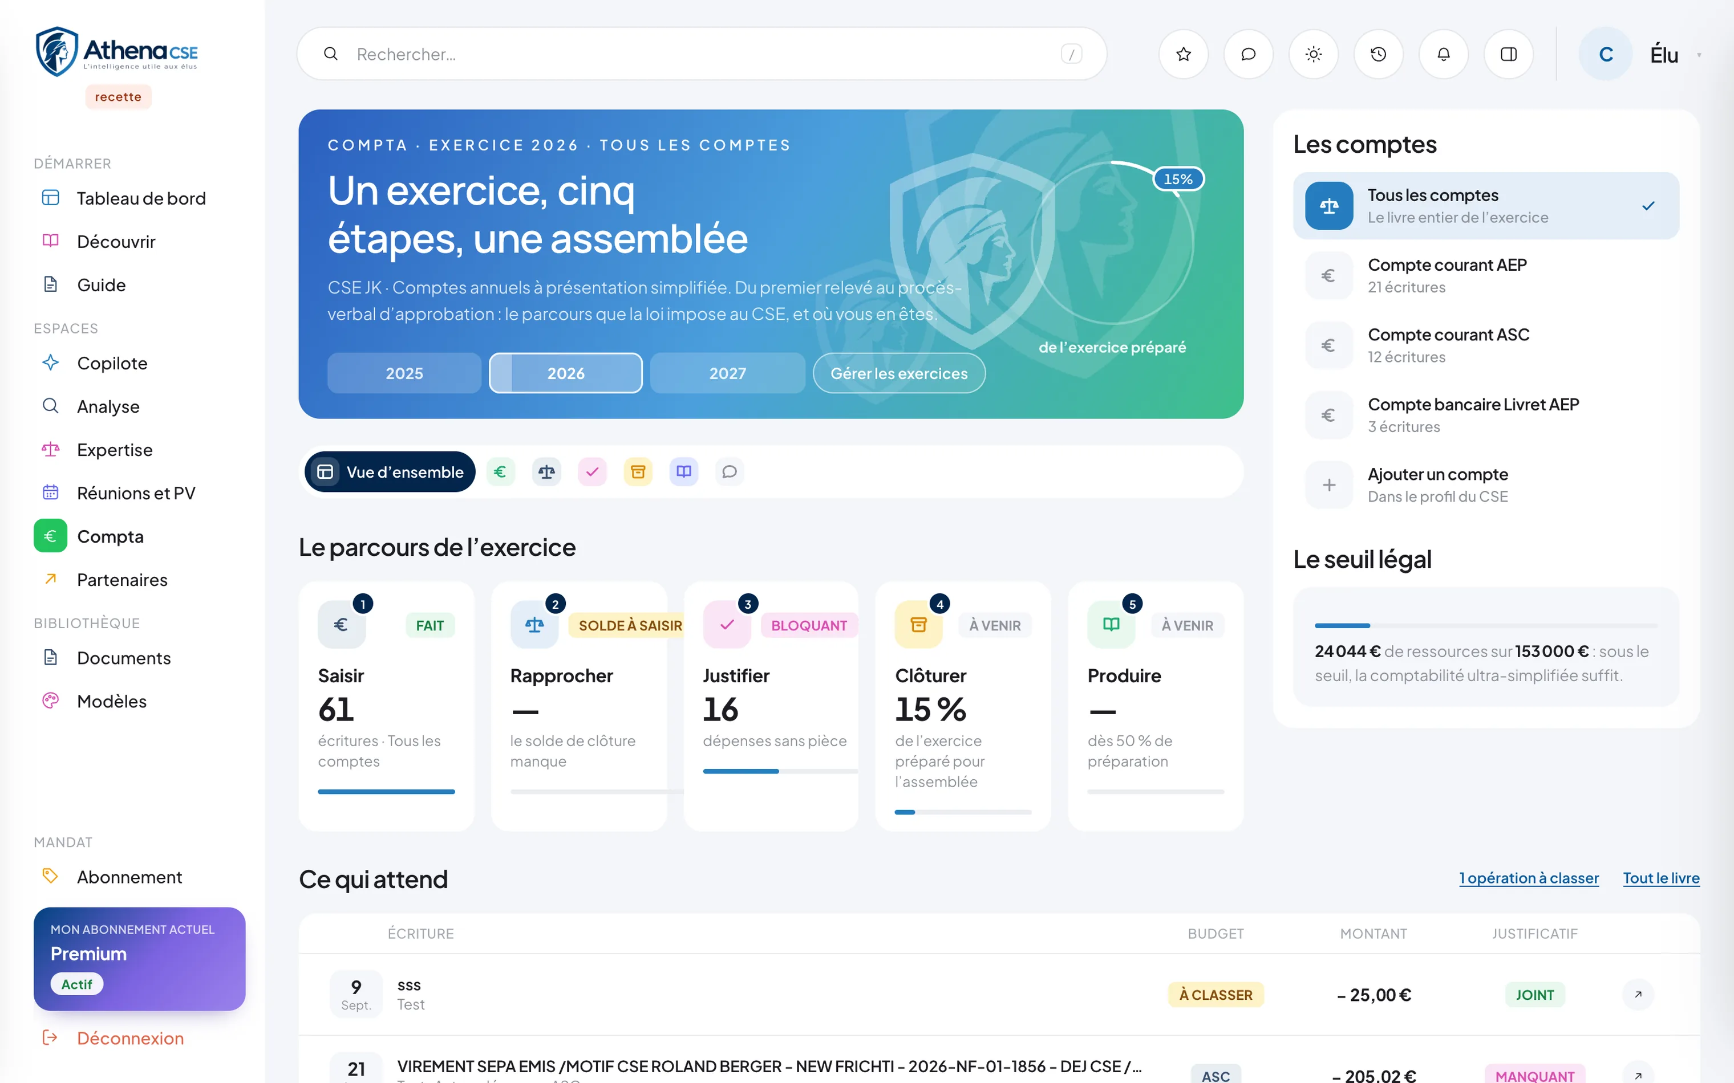Image resolution: width=1734 pixels, height=1083 pixels.
Task: Select exercise year 2025
Action: 404,373
